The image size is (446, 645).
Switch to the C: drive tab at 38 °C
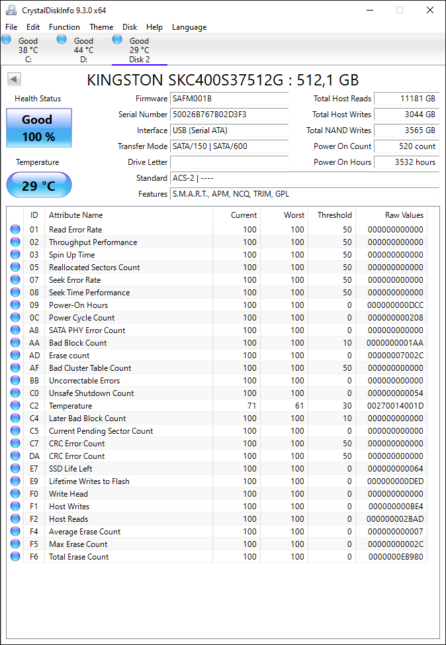pos(28,50)
